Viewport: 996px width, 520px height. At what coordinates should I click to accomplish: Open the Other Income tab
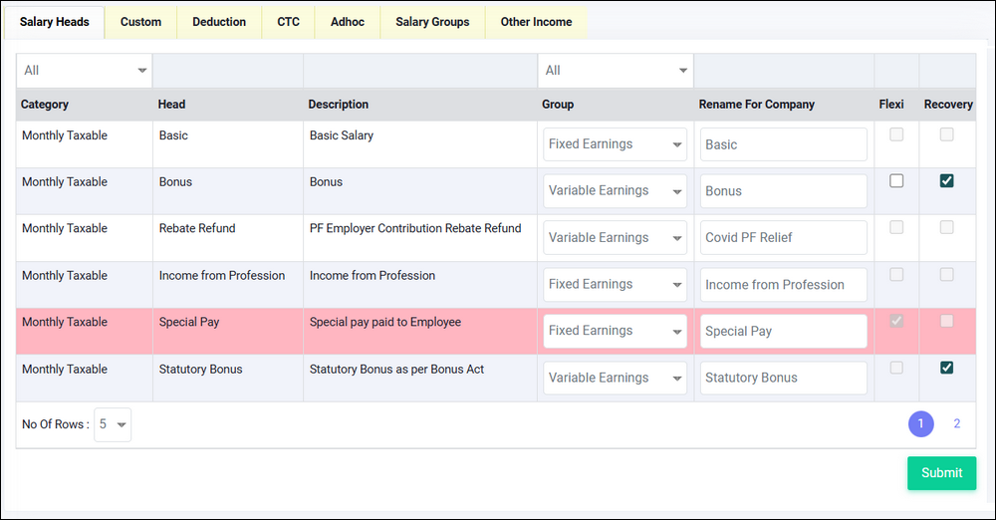[536, 22]
